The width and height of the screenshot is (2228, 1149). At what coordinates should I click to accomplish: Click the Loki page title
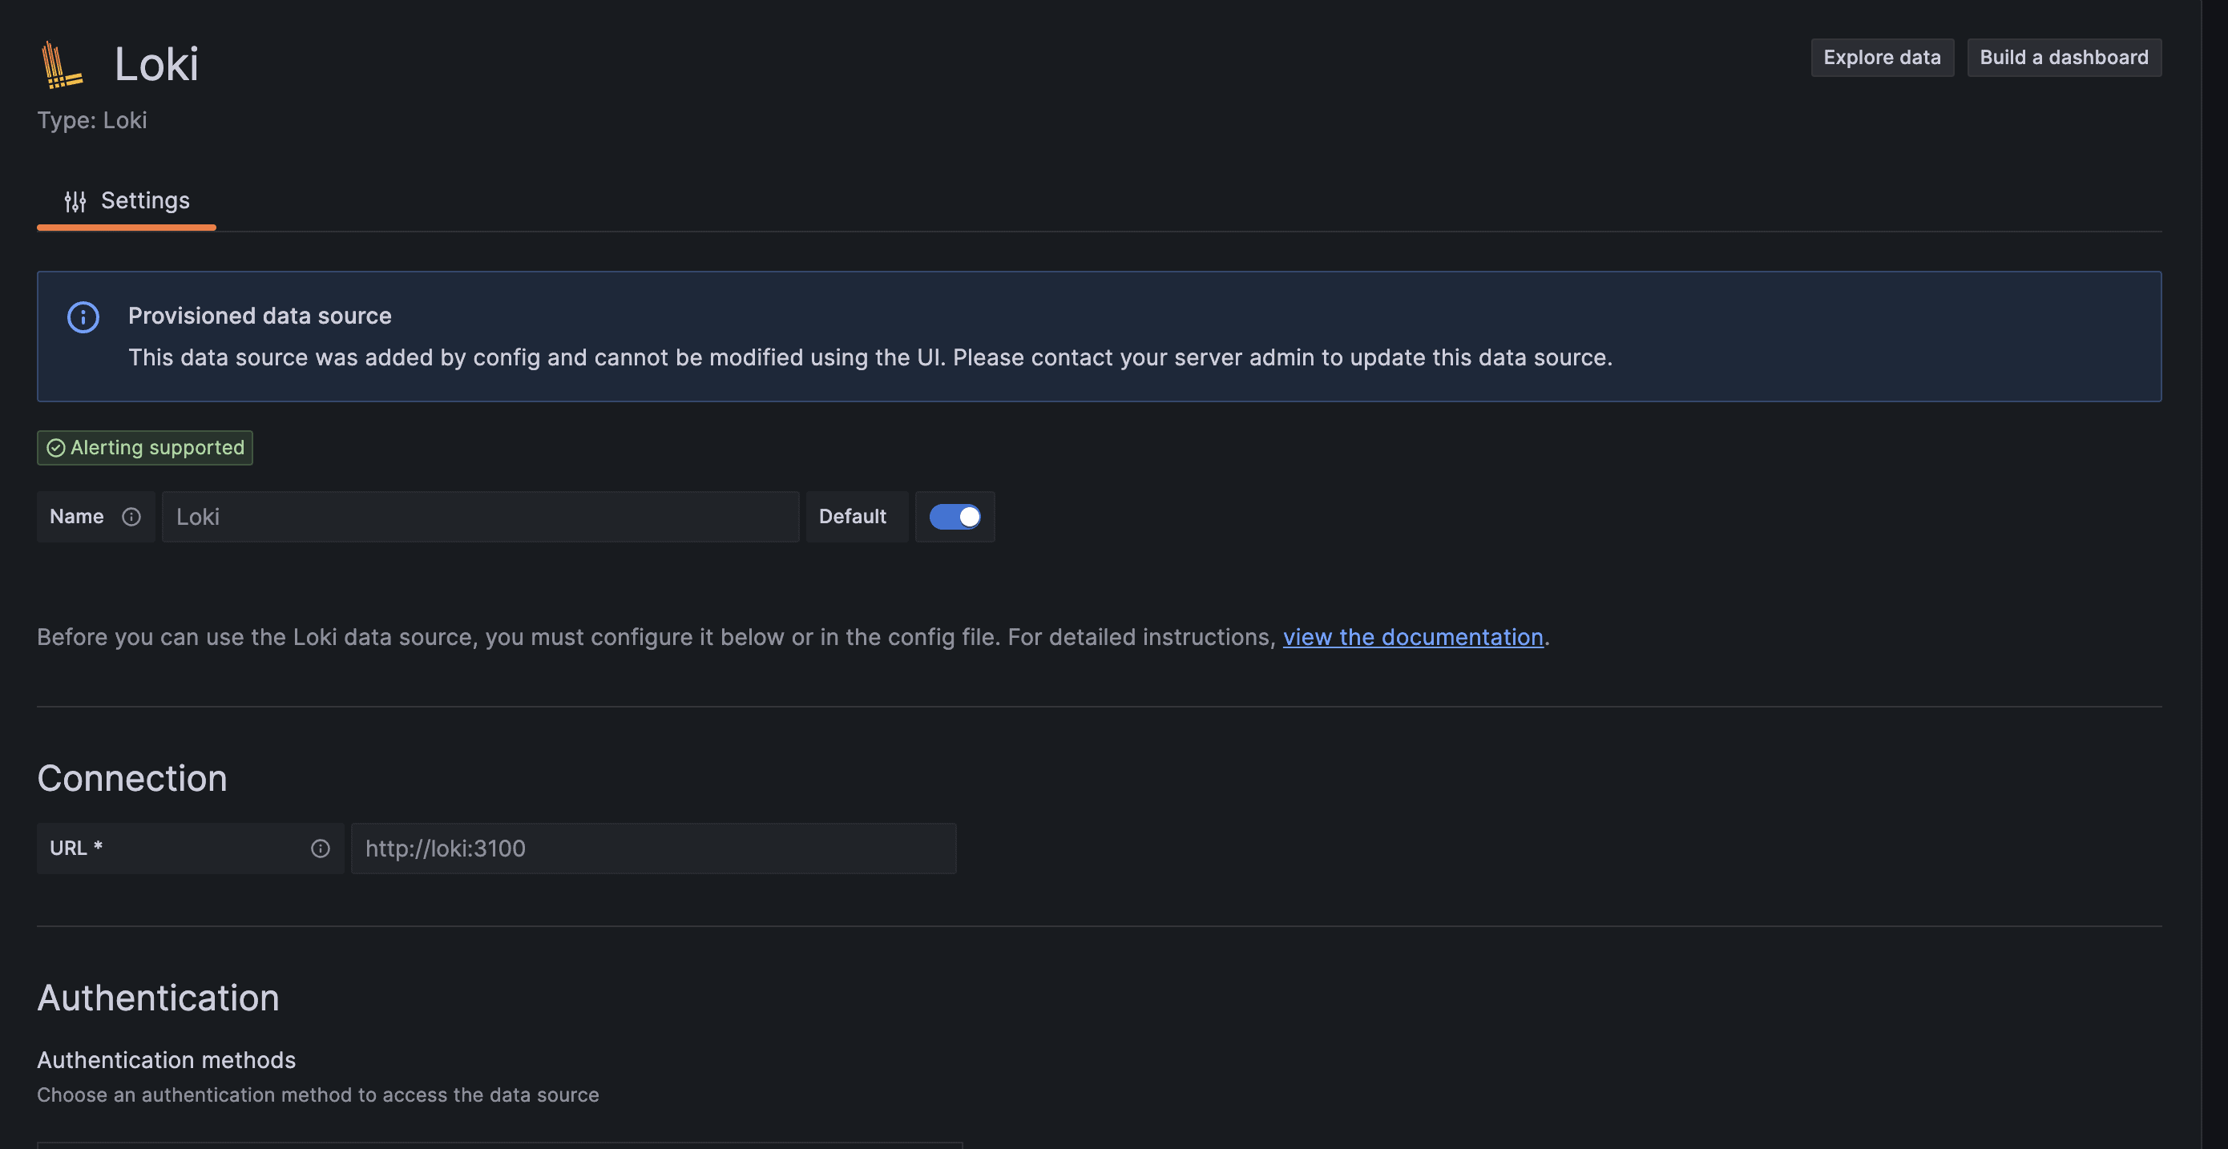[x=156, y=65]
